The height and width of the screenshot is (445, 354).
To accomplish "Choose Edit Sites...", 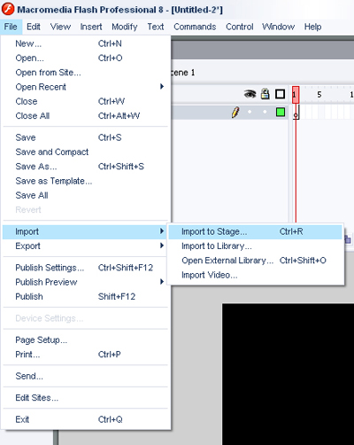I will (x=86, y=398).
